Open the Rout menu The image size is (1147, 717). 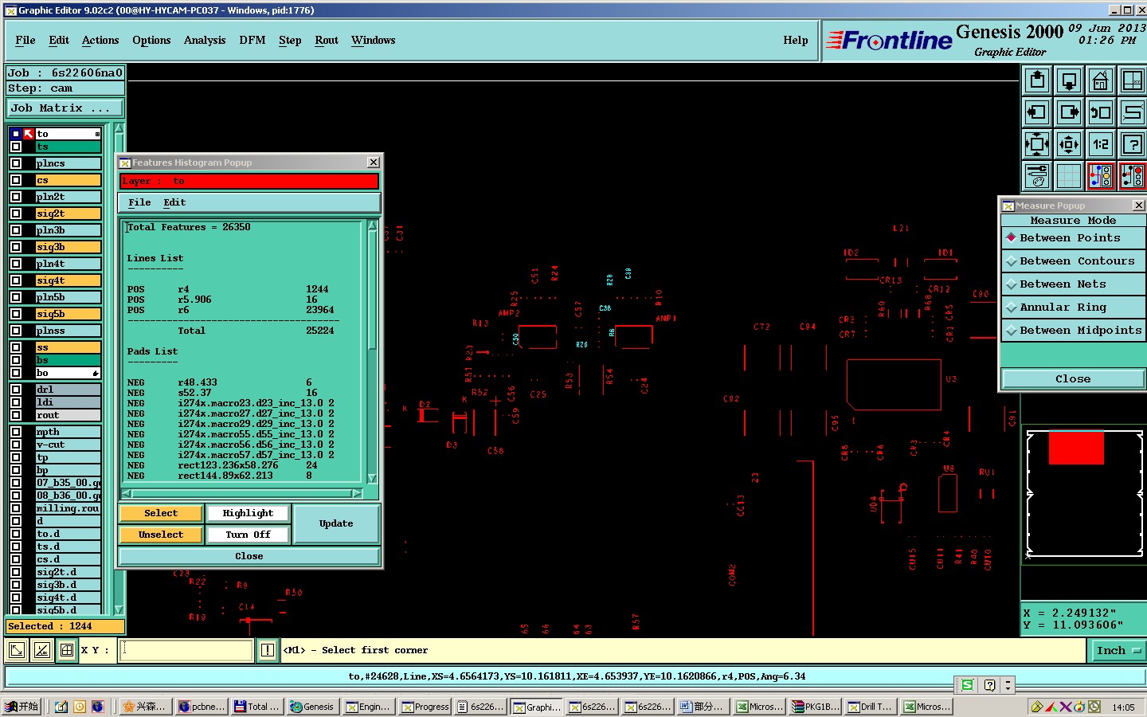tap(327, 40)
